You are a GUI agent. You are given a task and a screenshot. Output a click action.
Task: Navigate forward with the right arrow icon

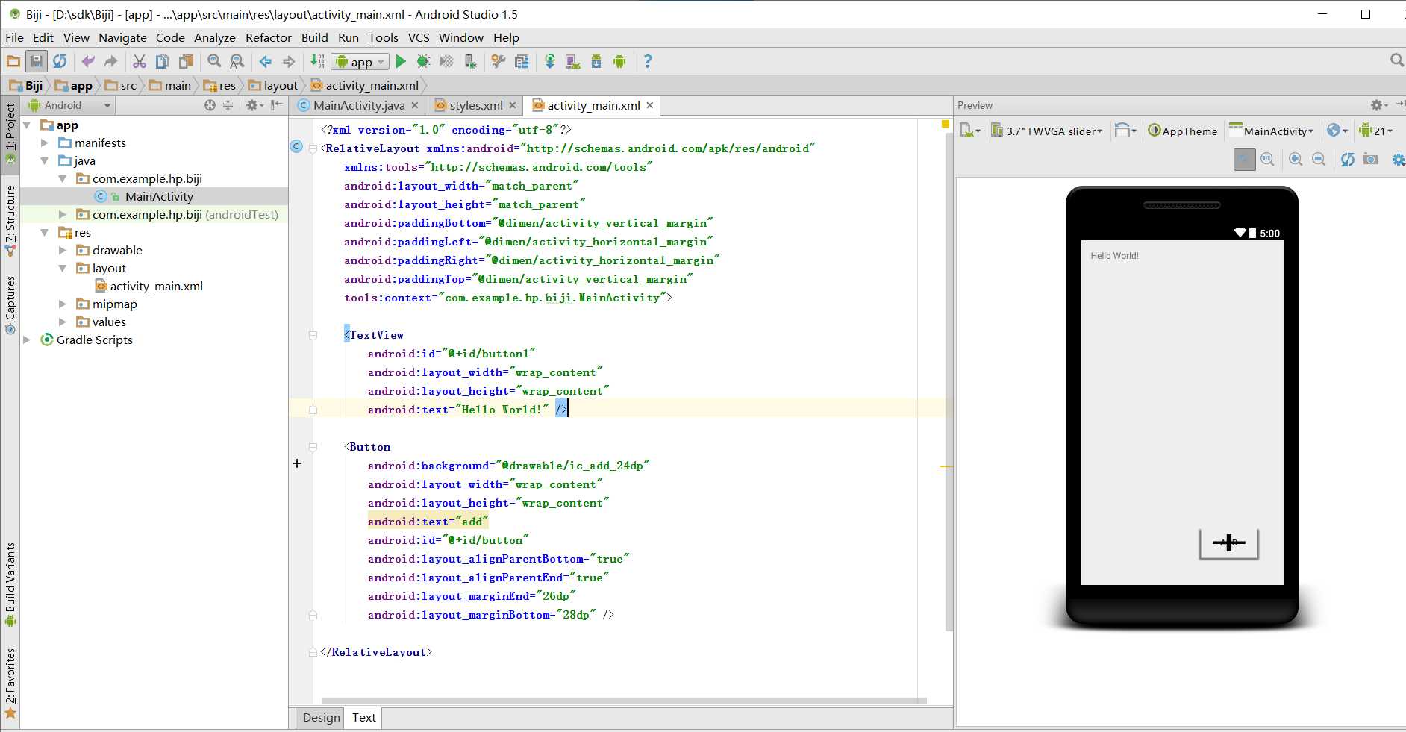pyautogui.click(x=289, y=61)
